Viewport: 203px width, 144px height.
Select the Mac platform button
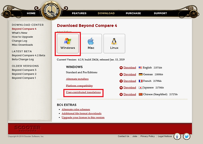(91, 44)
